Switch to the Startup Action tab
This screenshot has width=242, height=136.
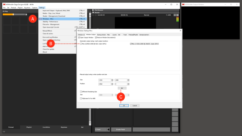coord(101,35)
